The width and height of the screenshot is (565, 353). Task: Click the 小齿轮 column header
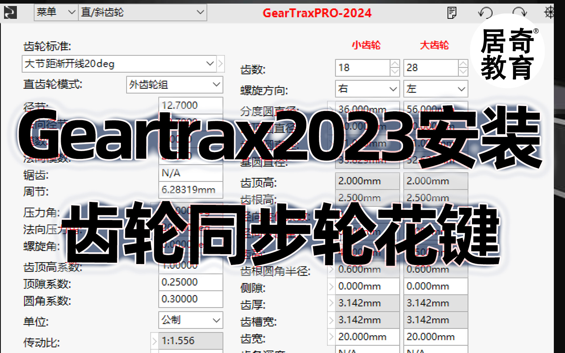[366, 45]
